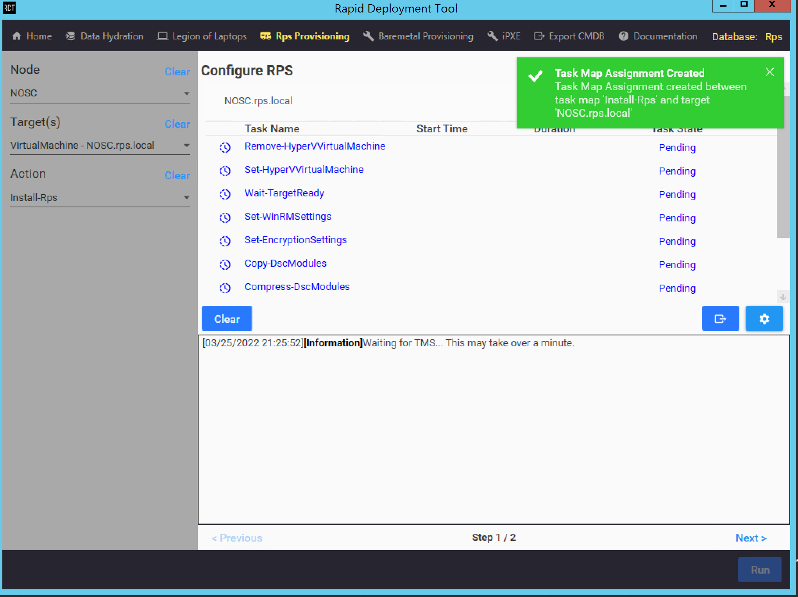Screen dimensions: 798x597
Task: Dismiss the Task Map Assignment notification
Action: click(769, 72)
